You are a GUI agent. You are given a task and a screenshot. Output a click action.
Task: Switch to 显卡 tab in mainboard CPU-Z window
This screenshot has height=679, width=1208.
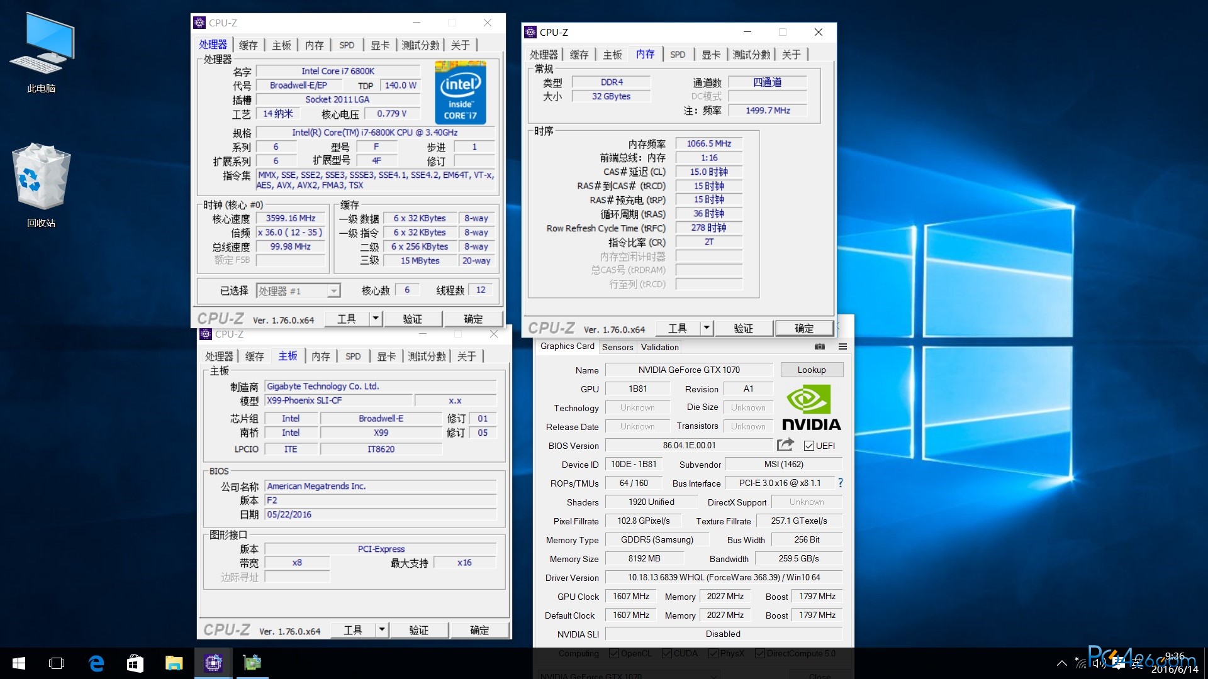(386, 356)
